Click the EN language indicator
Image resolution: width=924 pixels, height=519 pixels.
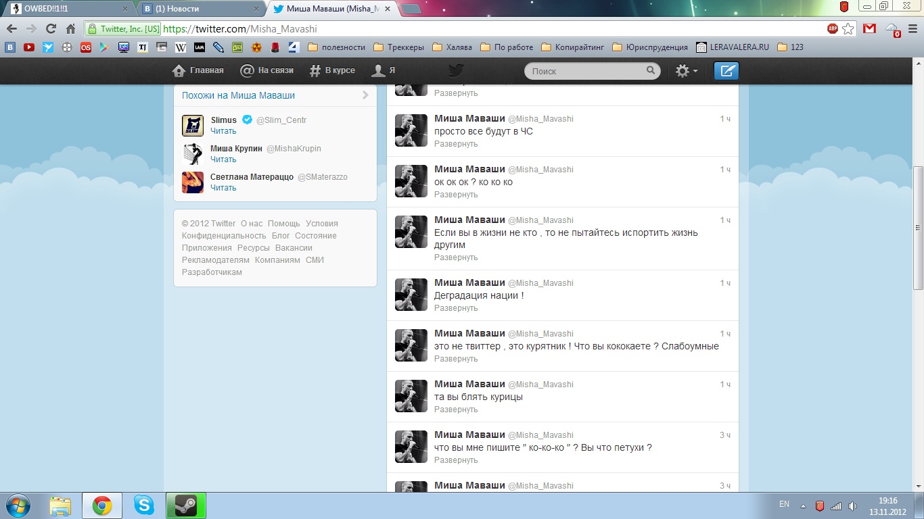pyautogui.click(x=784, y=504)
